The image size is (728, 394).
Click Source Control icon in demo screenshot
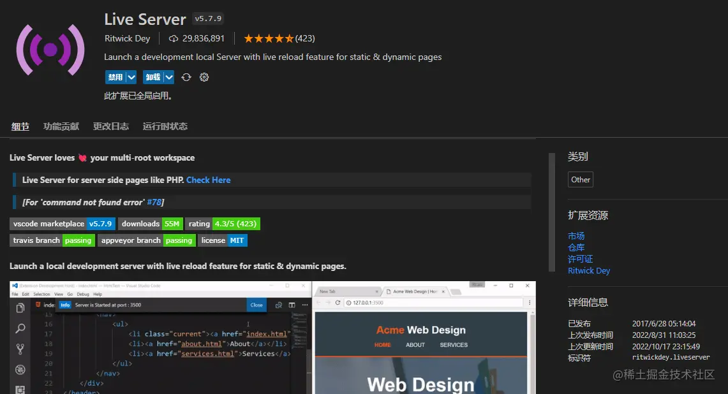click(x=20, y=349)
